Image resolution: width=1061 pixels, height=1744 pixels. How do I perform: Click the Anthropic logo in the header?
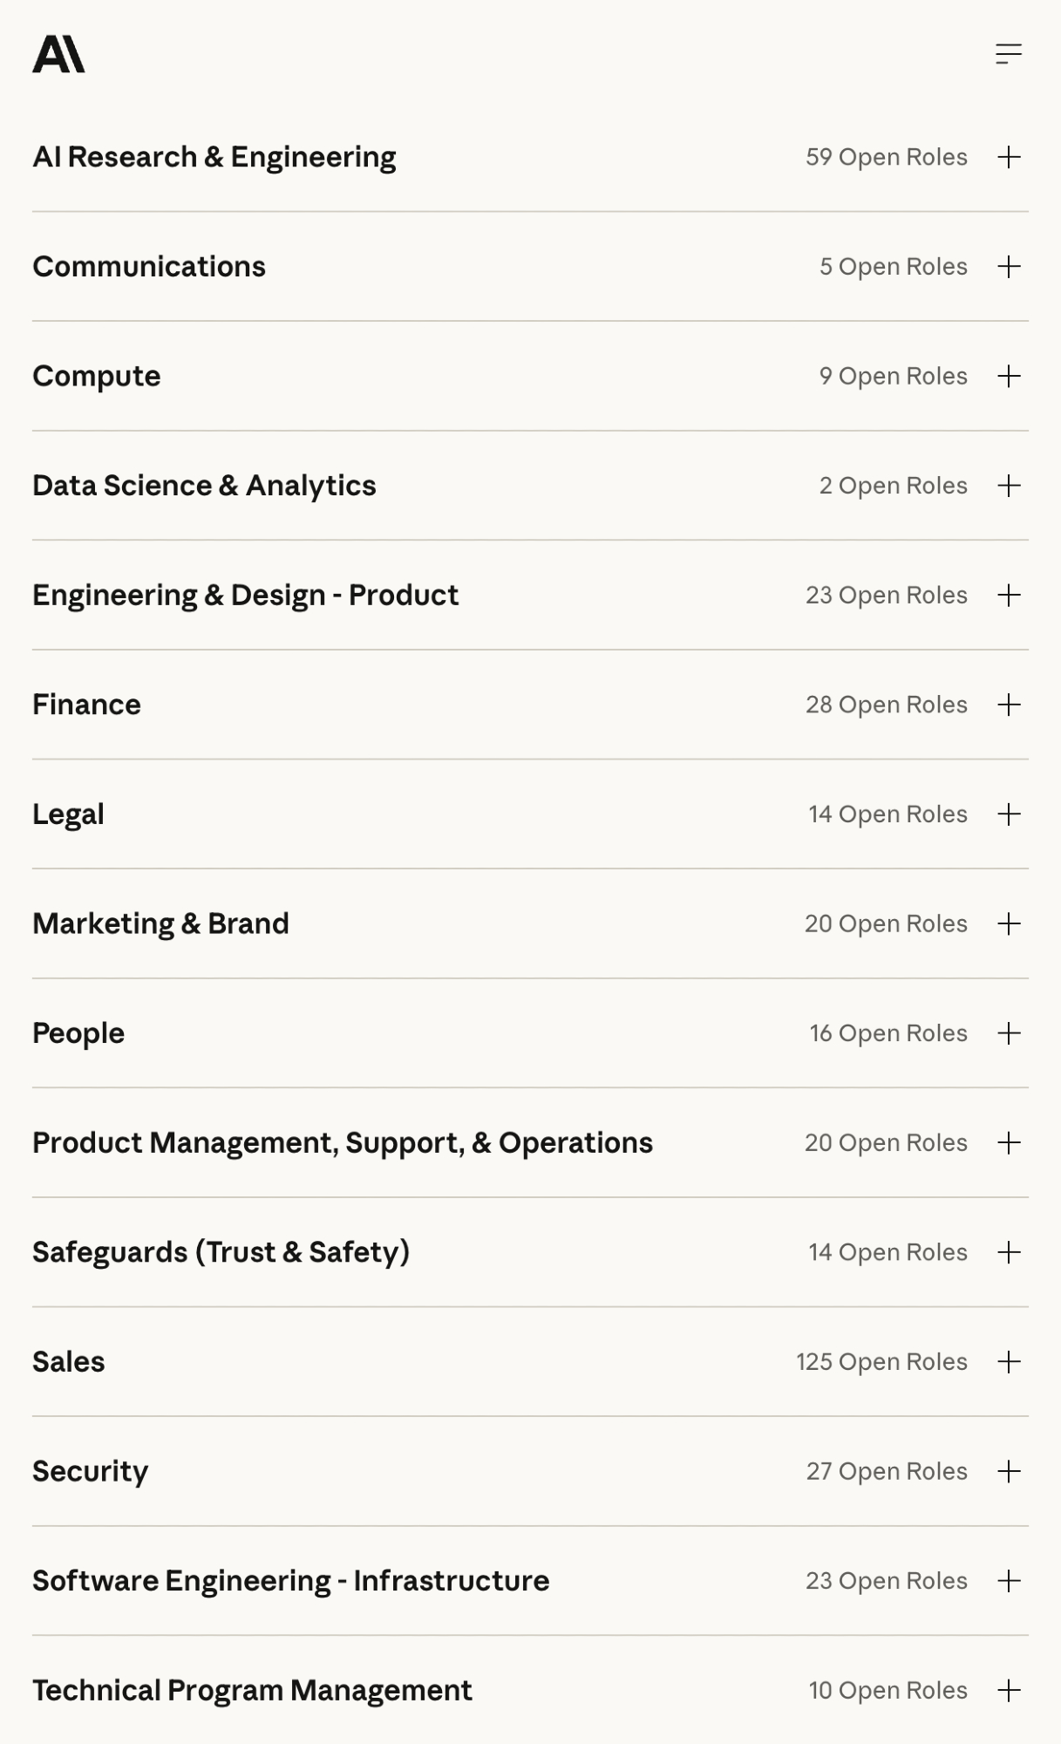[58, 55]
